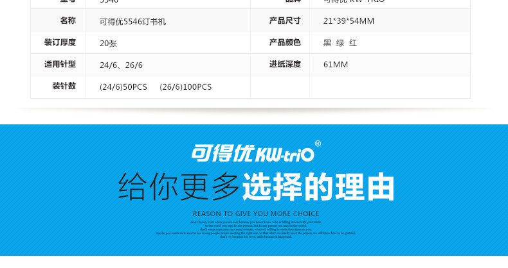This screenshot has height=268, width=508.
Task: Click the text REASON TO GIVE YOU MORE CHOICE
Action: pyautogui.click(x=256, y=214)
